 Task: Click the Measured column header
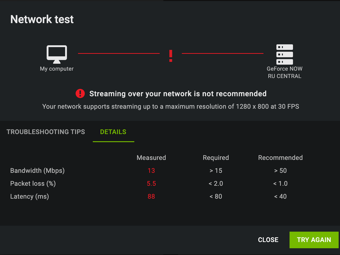pos(151,158)
